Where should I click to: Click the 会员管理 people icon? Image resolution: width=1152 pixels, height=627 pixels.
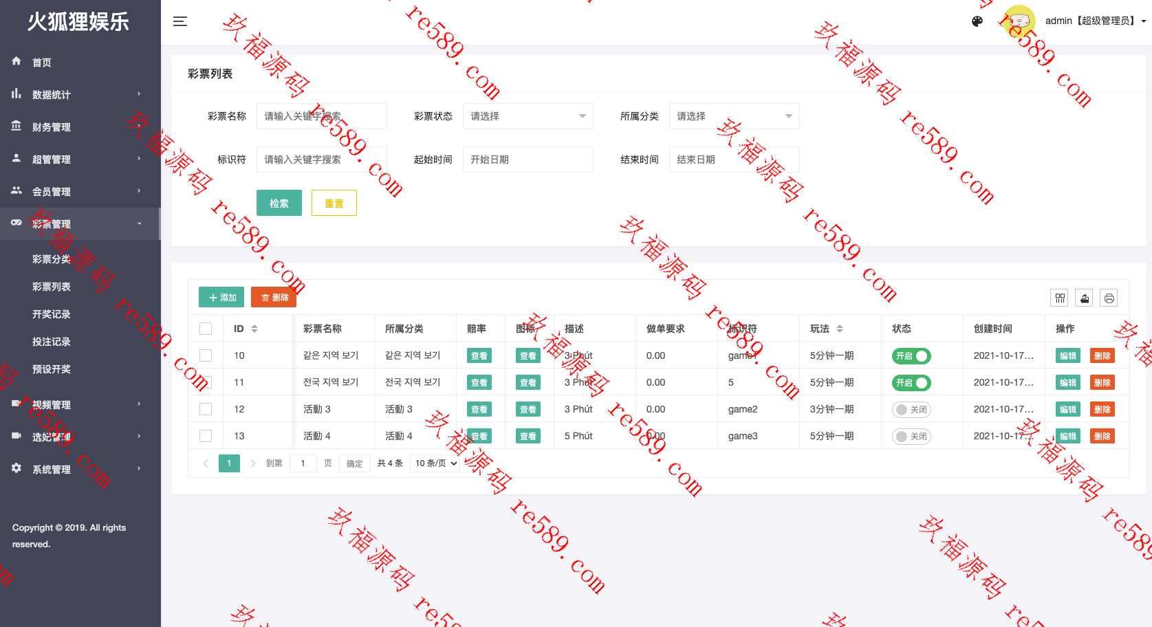(17, 190)
